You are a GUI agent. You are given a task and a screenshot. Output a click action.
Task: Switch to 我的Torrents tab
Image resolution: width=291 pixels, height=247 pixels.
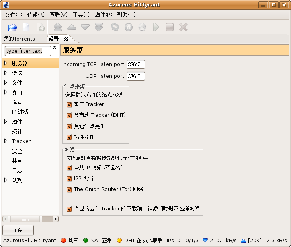coord(19,39)
